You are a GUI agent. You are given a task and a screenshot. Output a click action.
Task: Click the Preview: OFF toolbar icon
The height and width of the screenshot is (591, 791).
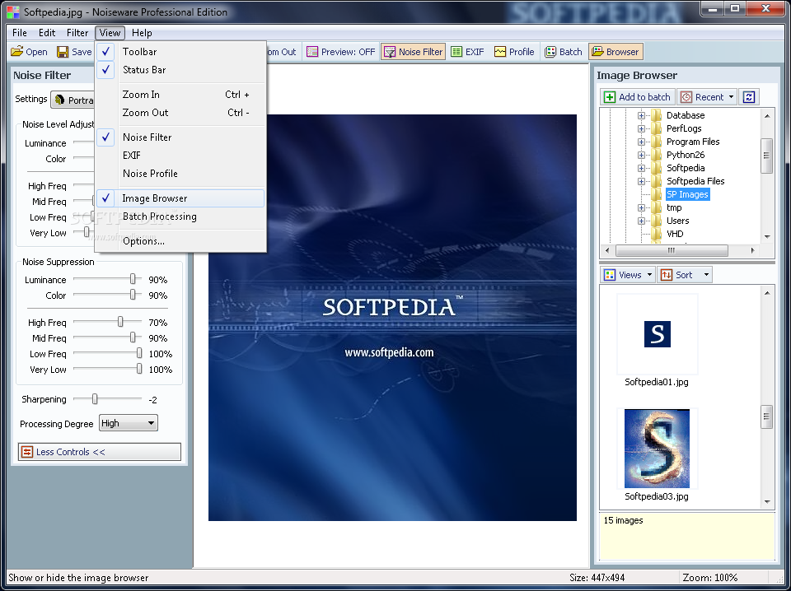[312, 52]
